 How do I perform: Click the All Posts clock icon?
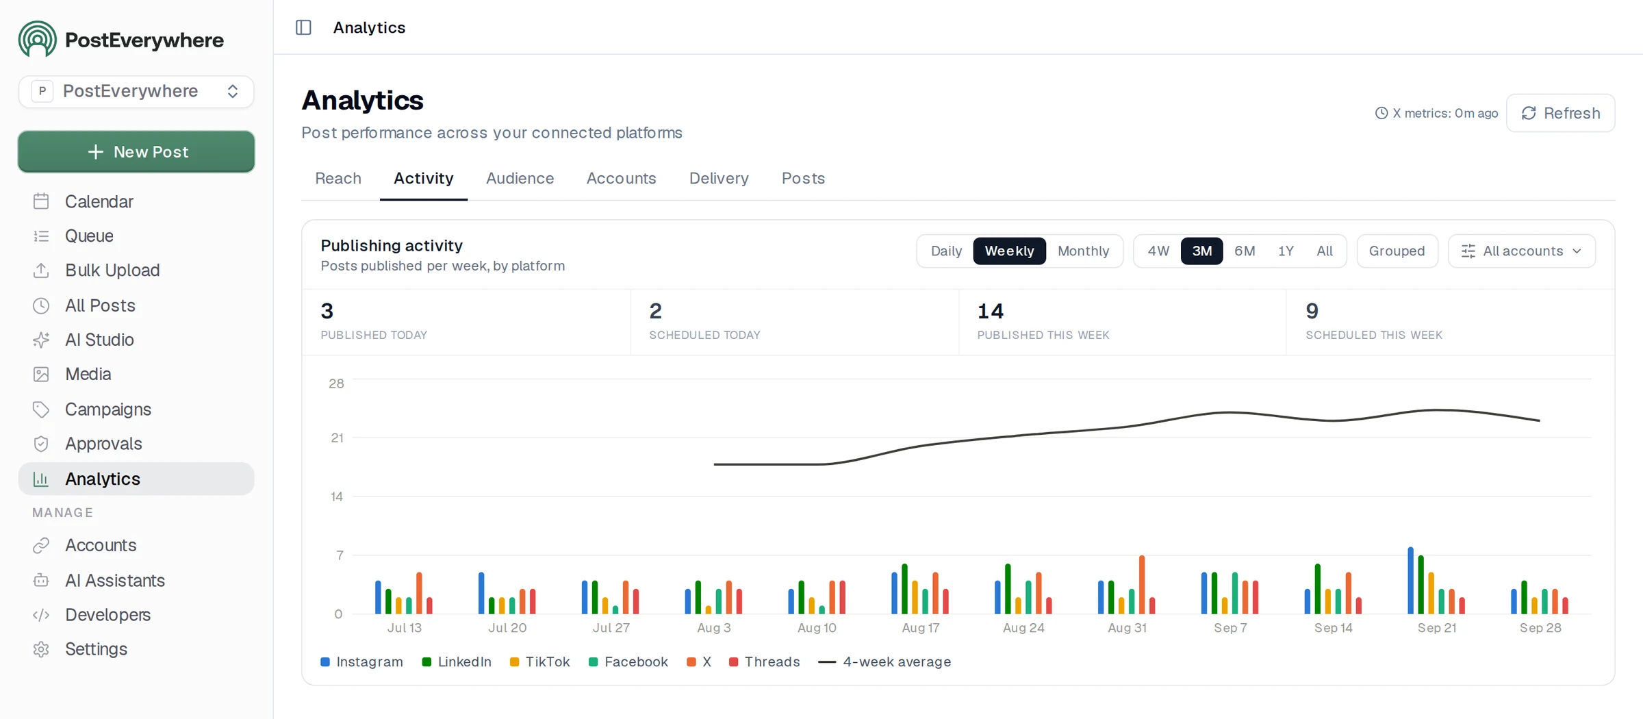(x=41, y=305)
